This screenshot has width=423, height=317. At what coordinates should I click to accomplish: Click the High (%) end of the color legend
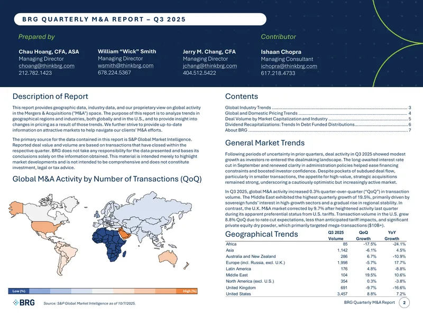coord(187,291)
